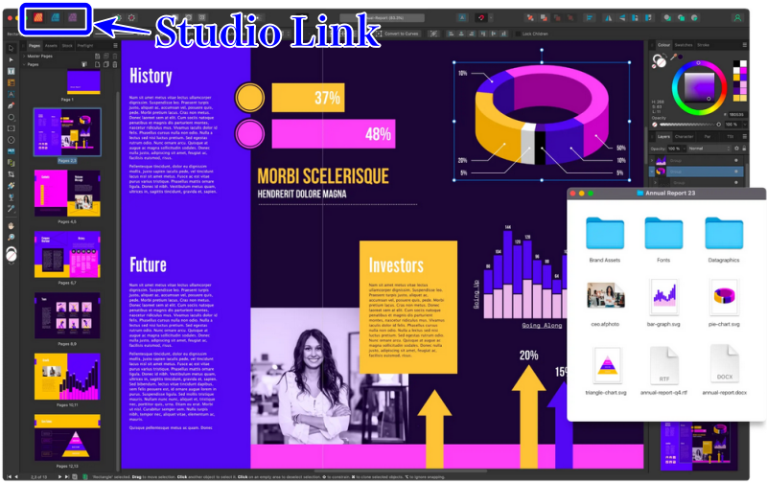
Task: Select the Artistic Text tool
Action: point(11,94)
